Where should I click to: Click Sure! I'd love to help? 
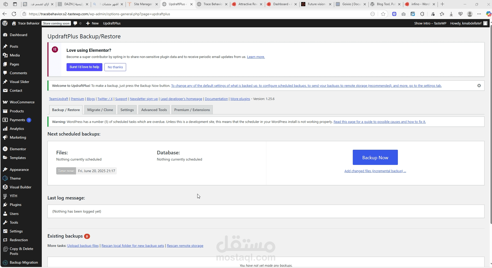[x=84, y=67]
